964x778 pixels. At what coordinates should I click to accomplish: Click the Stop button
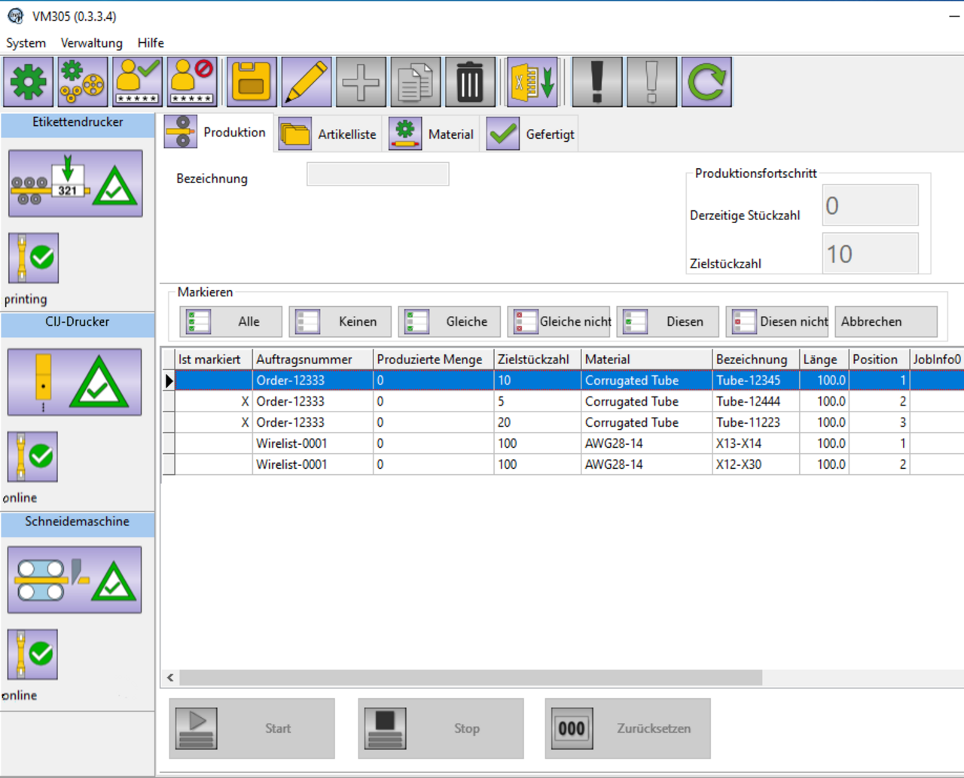point(441,728)
